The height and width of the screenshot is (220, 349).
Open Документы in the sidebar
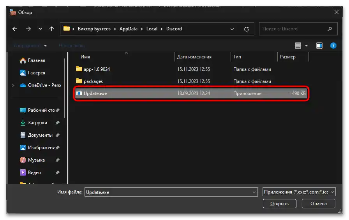[40, 135]
